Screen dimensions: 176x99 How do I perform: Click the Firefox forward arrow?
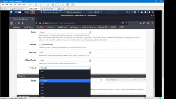click(15, 23)
